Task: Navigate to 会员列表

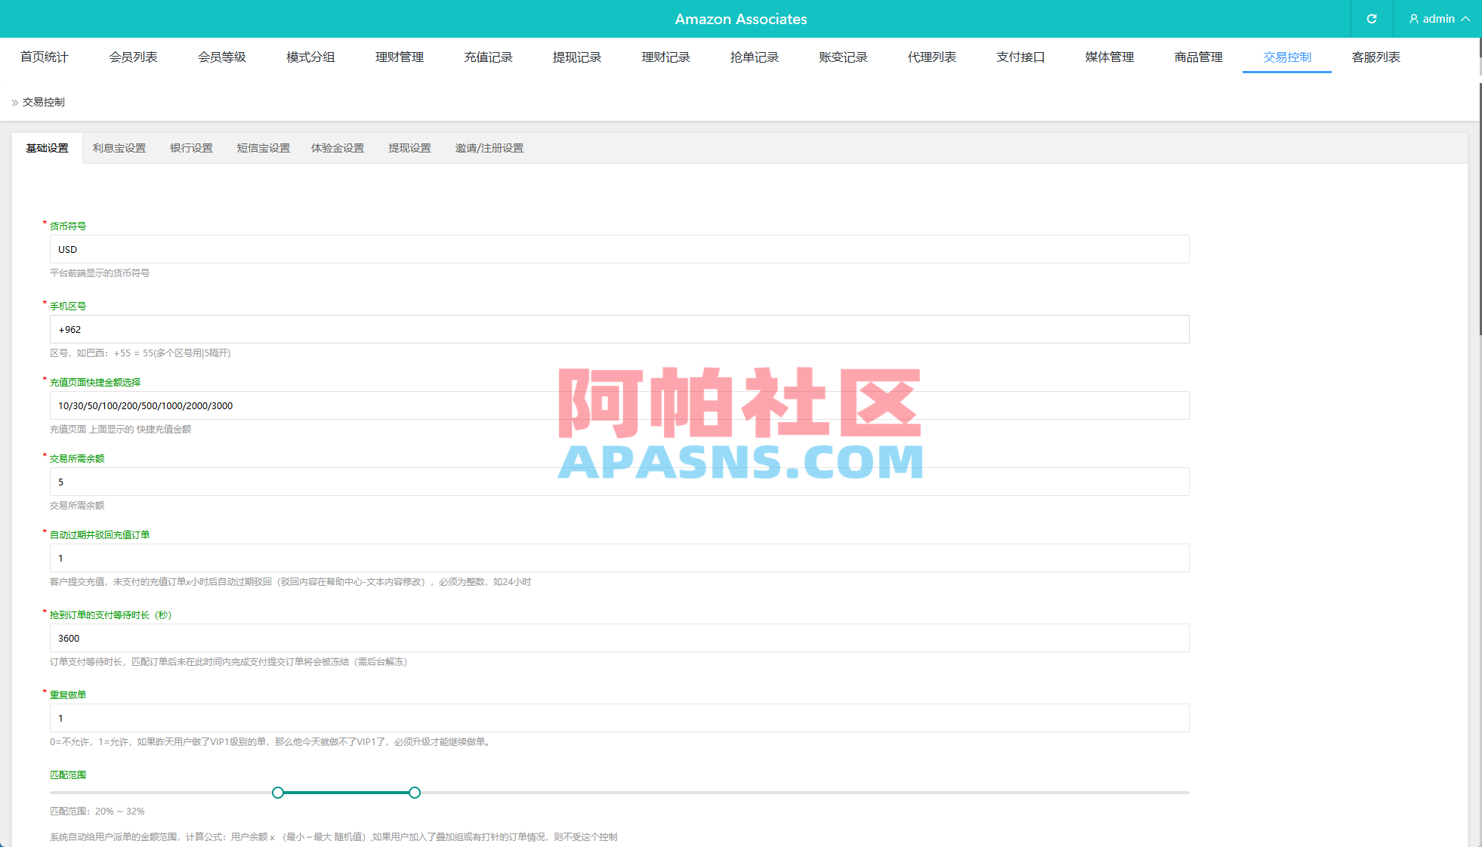Action: [x=133, y=57]
